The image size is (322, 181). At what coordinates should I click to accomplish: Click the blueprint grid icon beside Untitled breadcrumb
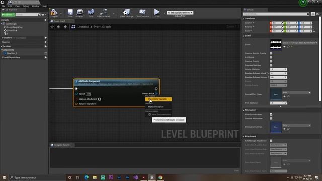tap(73, 27)
